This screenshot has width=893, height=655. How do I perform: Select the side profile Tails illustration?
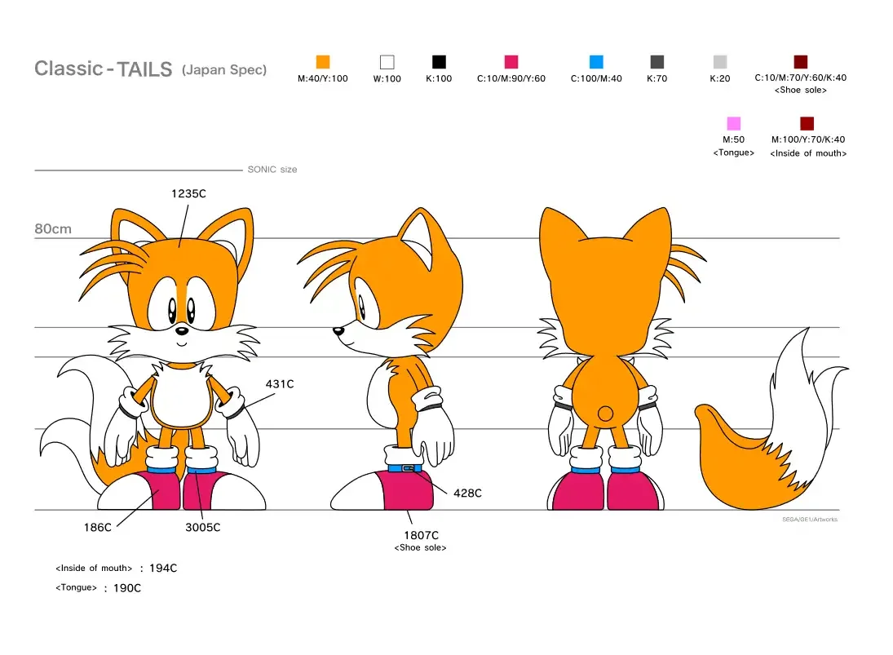click(x=391, y=359)
